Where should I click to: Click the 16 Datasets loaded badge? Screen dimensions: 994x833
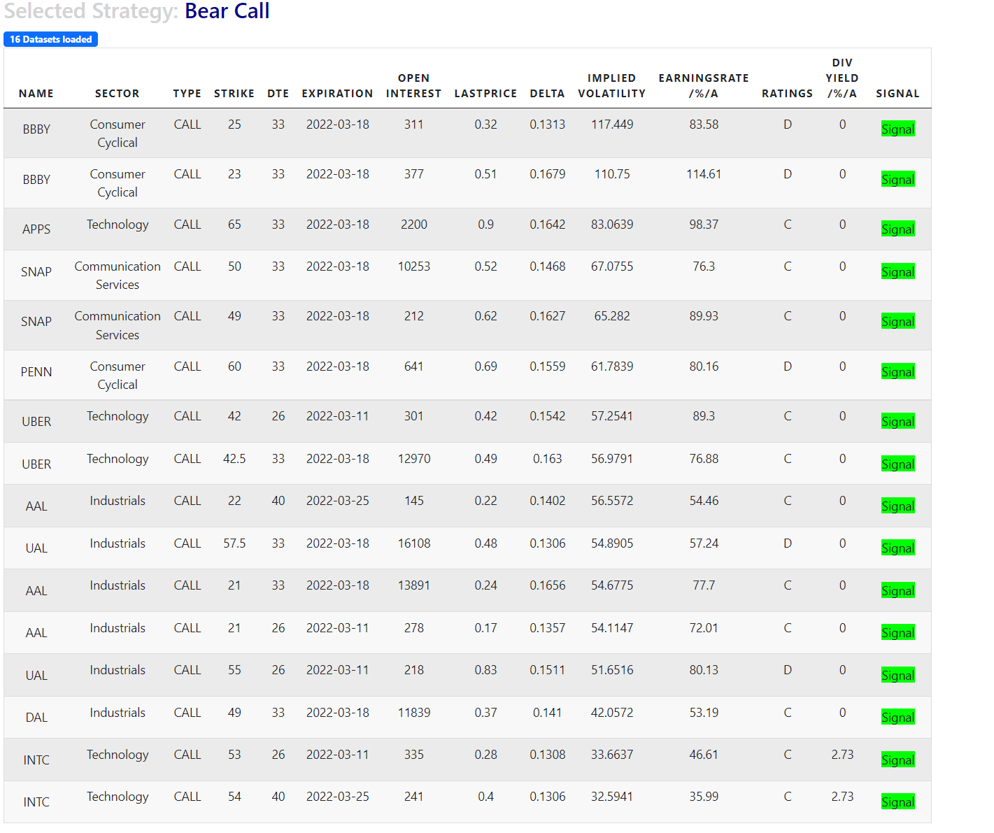51,40
